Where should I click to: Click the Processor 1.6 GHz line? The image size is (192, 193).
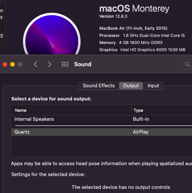pos(142,35)
